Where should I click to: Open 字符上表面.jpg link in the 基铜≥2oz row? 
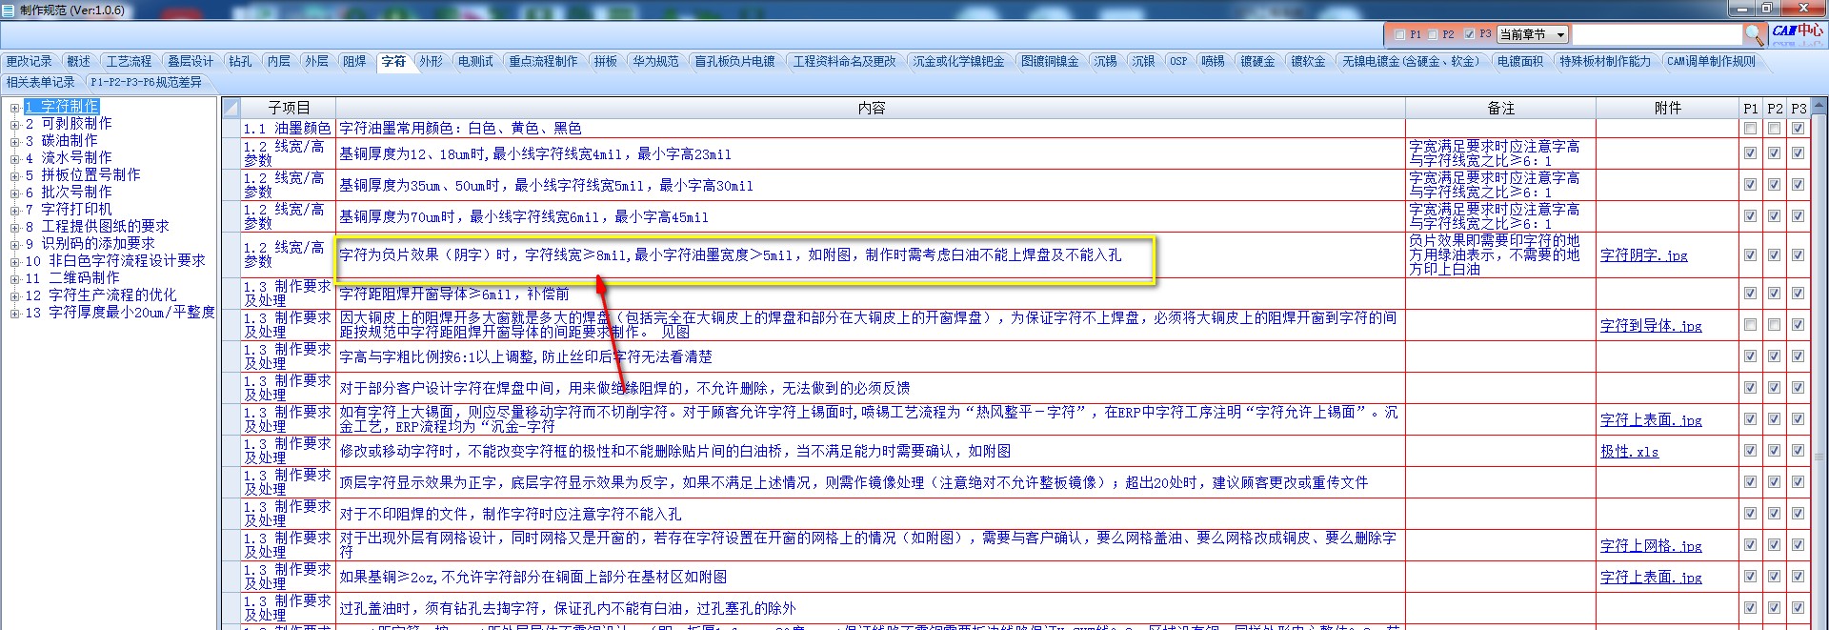click(1651, 578)
